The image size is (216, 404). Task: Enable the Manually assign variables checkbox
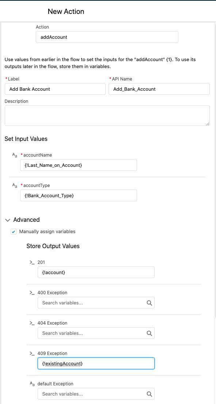click(x=14, y=231)
